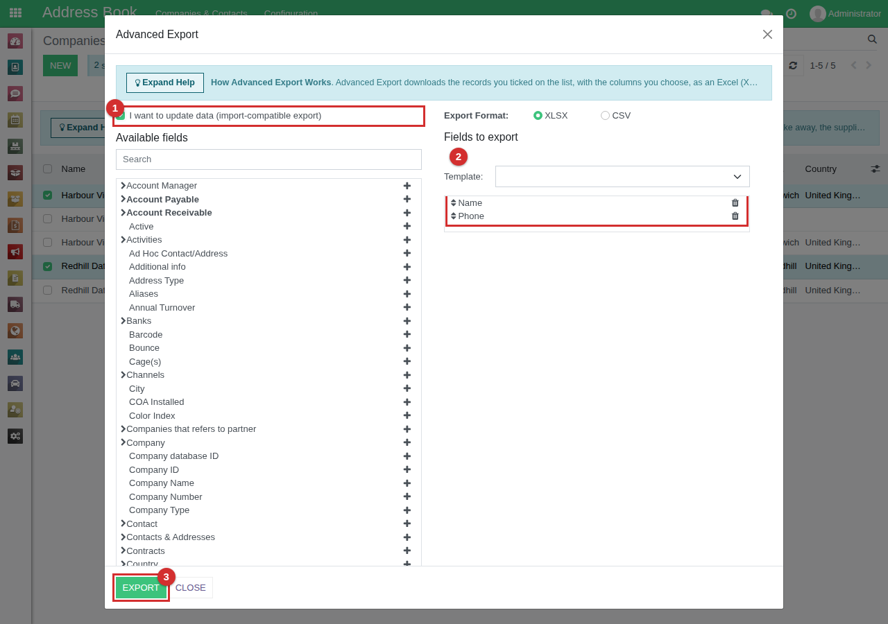The width and height of the screenshot is (888, 624).
Task: Expand Companies that refers to partner
Action: pos(123,429)
